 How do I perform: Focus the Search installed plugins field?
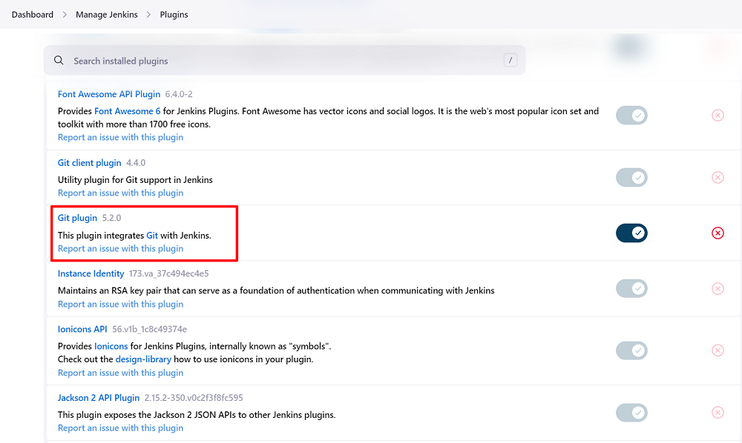[282, 61]
